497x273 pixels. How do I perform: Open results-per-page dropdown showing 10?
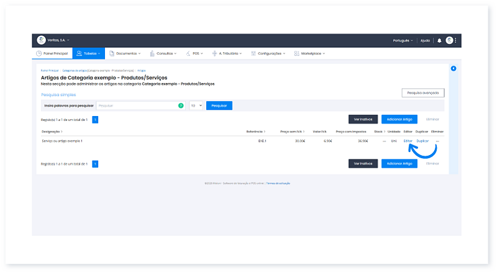click(196, 105)
